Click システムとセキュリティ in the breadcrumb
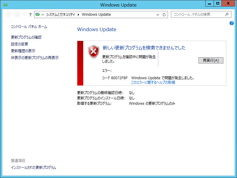This screenshot has height=178, width=237. tap(60, 15)
